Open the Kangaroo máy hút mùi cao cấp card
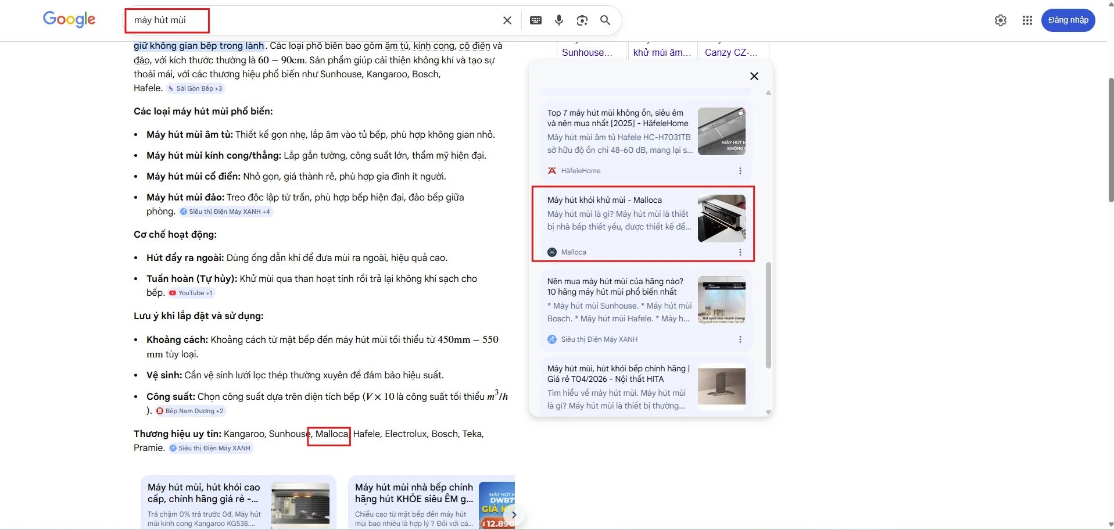The height and width of the screenshot is (530, 1114). point(238,503)
